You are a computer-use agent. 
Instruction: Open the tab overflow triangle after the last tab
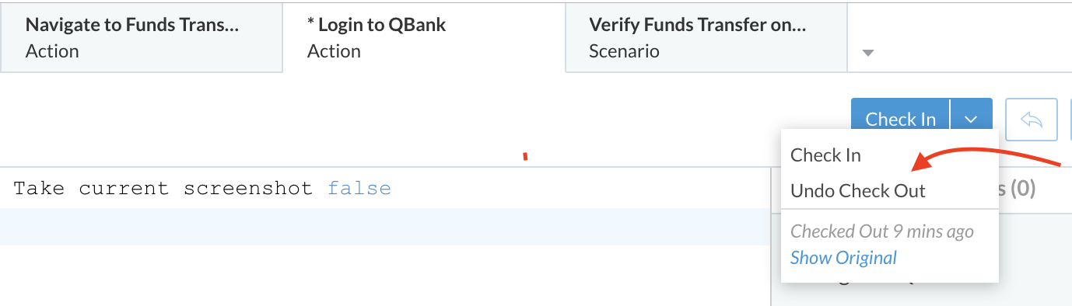869,53
